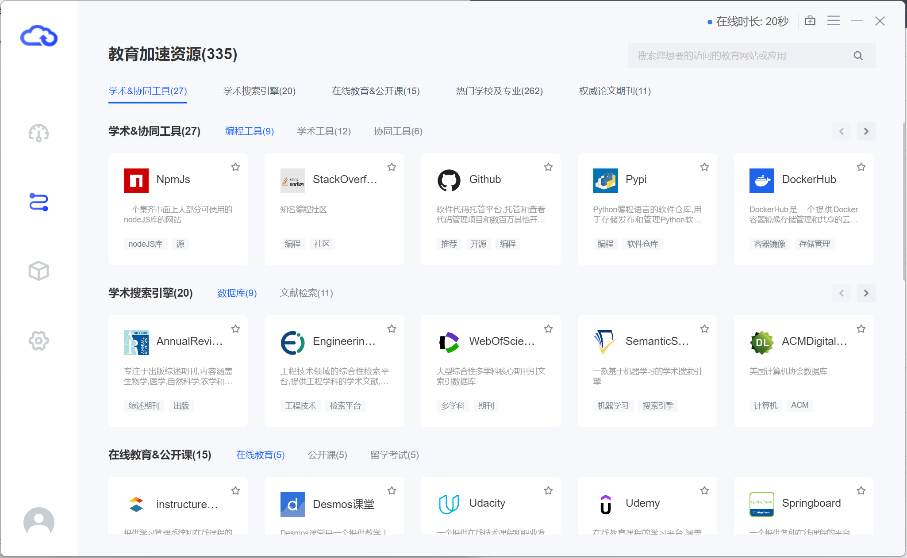This screenshot has width=907, height=558.
Task: Open the Udacity logo icon
Action: coord(449,504)
